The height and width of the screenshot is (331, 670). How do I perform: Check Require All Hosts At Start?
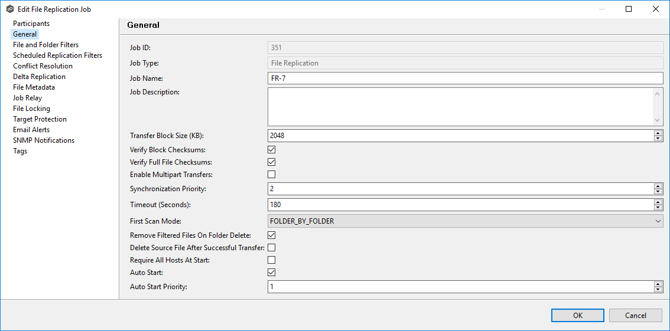point(272,260)
